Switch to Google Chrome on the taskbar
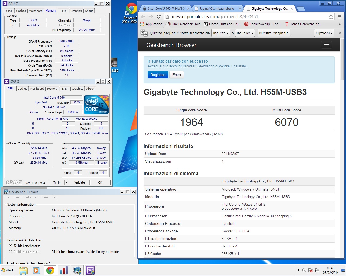This screenshot has height=276, width=346. coord(50,270)
